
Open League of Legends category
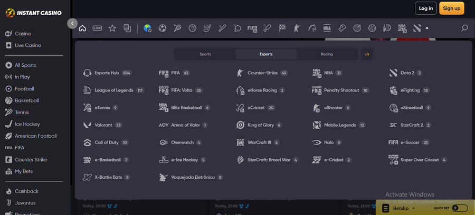[113, 90]
